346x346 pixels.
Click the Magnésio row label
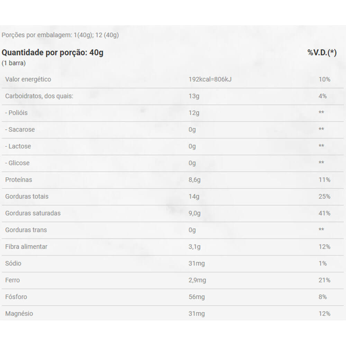pos(19,313)
